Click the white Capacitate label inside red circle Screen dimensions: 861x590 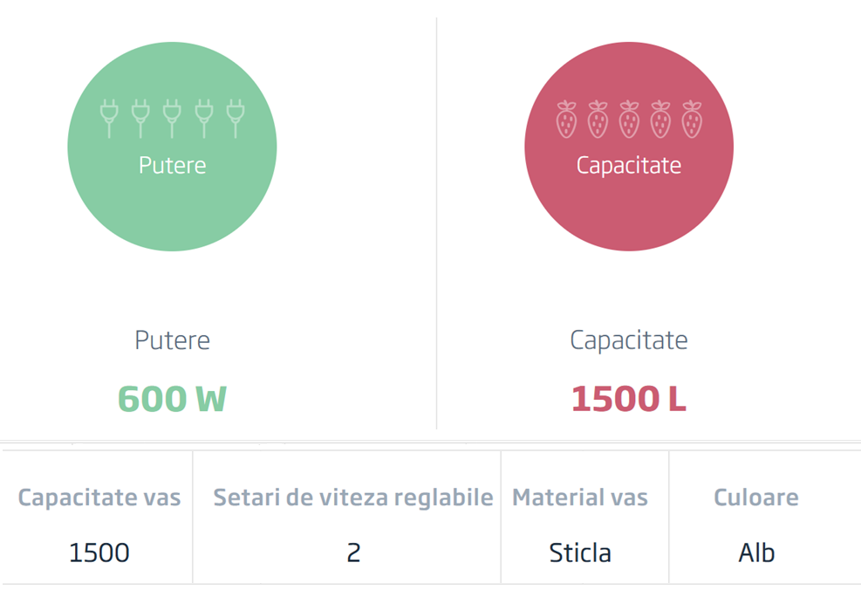629,166
